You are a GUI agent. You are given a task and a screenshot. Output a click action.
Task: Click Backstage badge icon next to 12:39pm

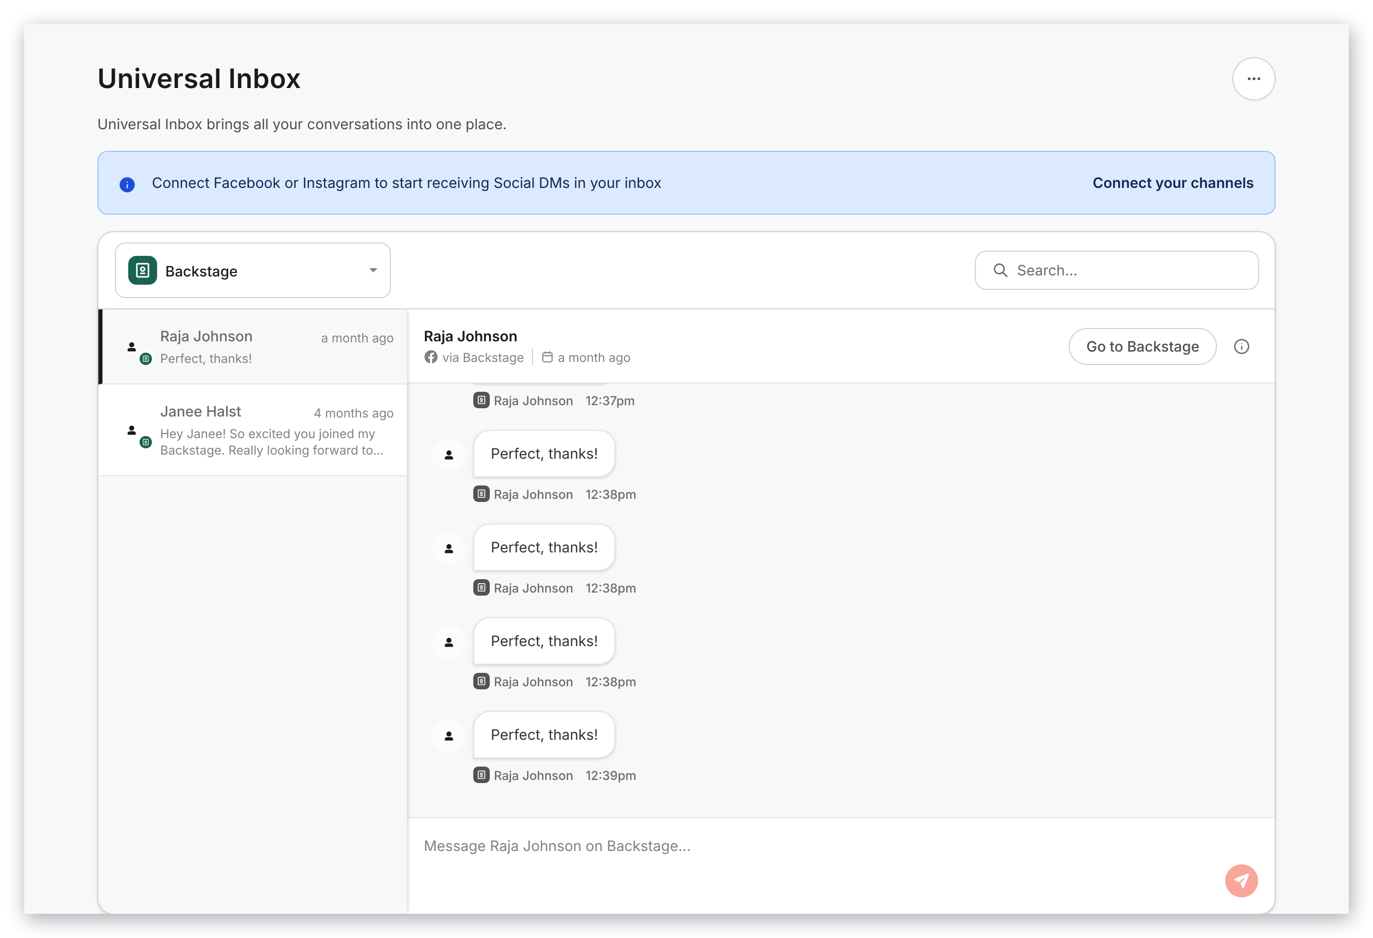click(482, 775)
